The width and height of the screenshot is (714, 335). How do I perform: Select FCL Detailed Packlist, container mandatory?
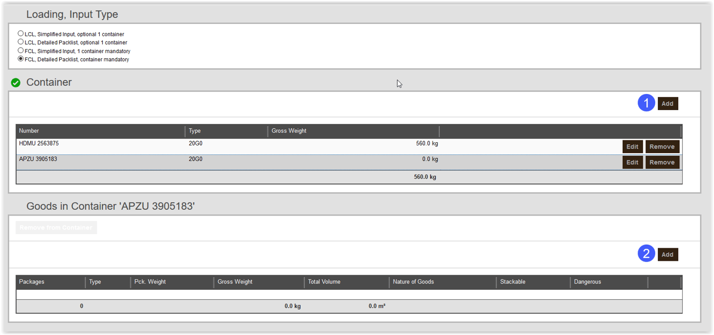[x=21, y=59]
